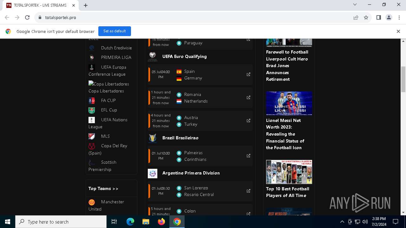Open the Chrome profile avatar menu
Viewport: 406px width, 228px height.
389,17
